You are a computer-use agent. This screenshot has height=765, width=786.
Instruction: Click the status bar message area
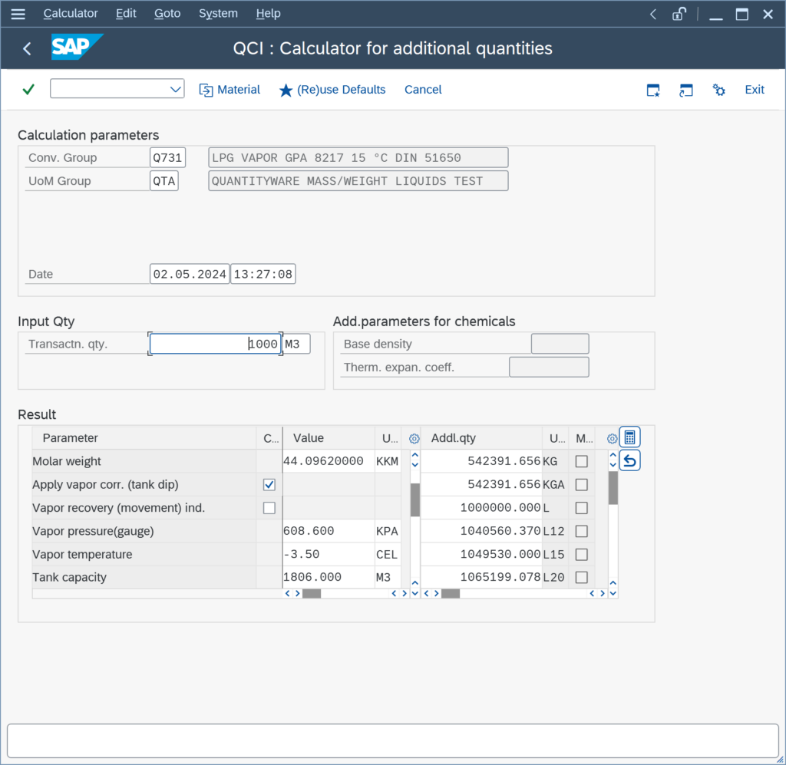coord(392,741)
